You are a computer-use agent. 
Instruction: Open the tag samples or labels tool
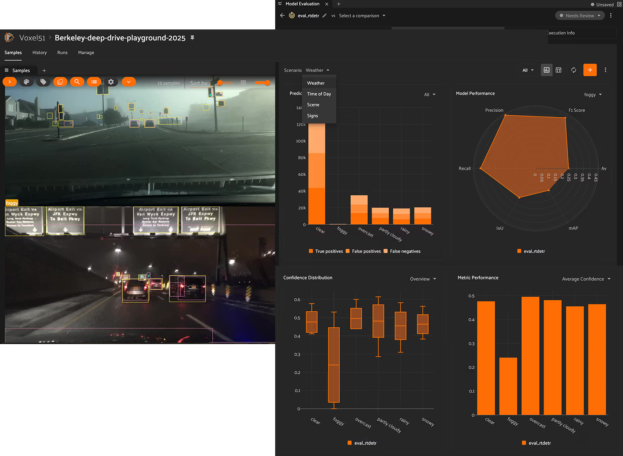click(43, 82)
